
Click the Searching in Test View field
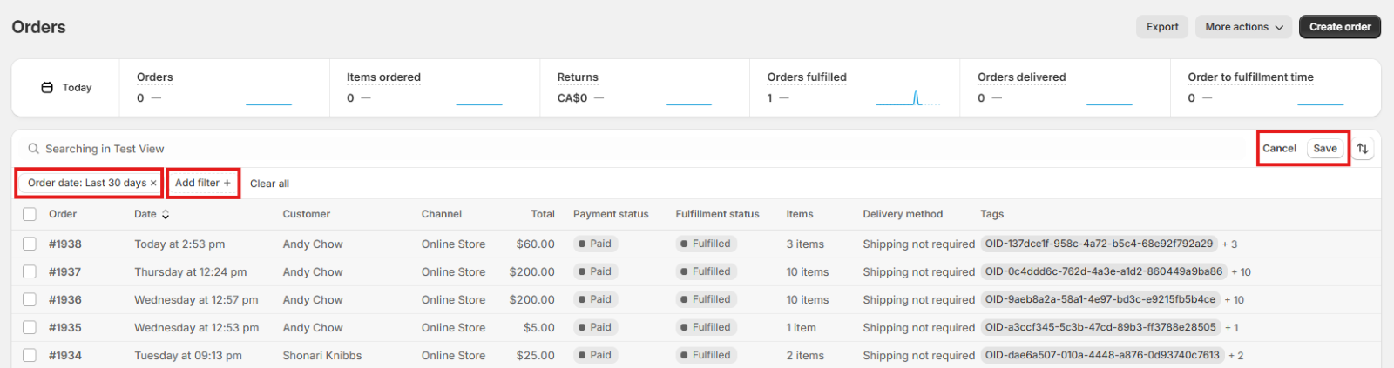(x=348, y=149)
